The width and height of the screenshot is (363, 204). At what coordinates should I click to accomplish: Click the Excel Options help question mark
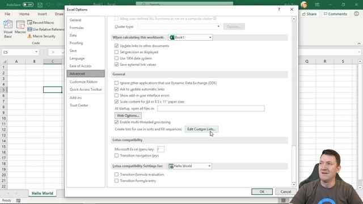[279, 10]
